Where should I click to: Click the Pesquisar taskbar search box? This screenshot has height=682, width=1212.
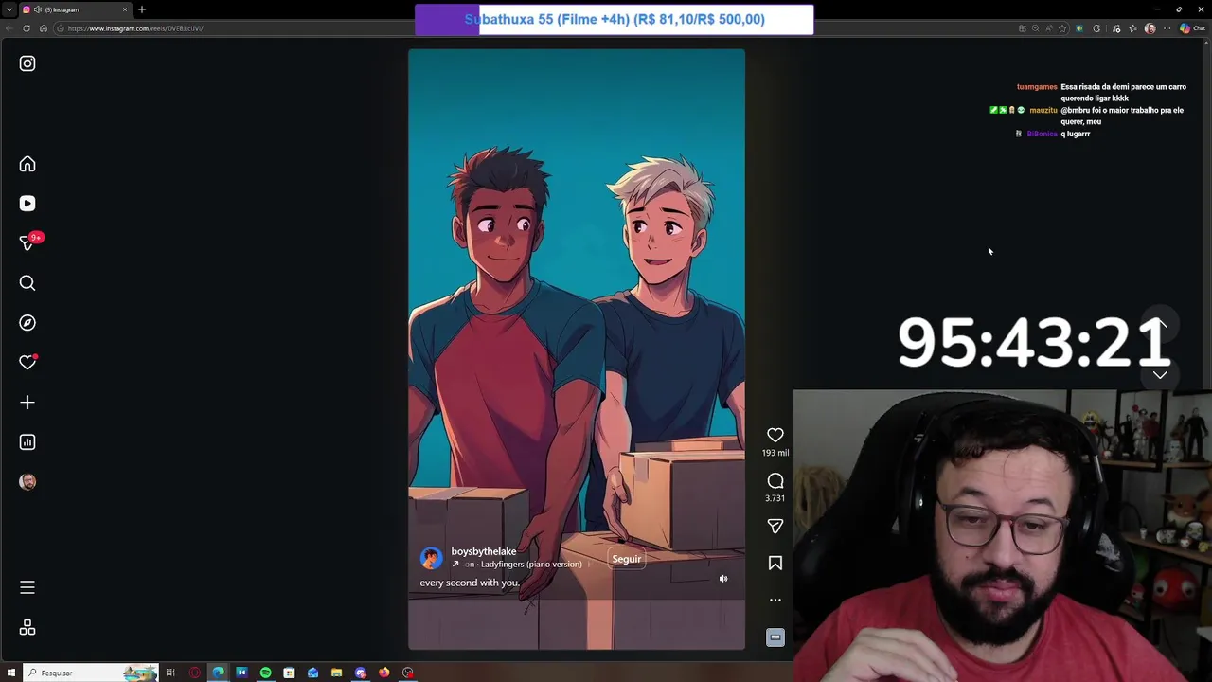(91, 673)
